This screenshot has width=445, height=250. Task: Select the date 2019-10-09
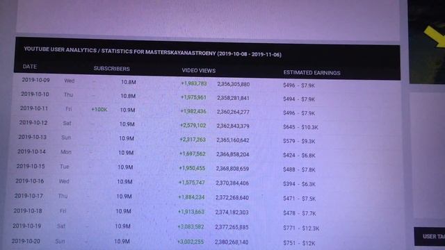click(x=35, y=80)
